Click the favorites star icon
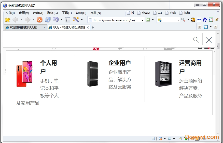The height and width of the screenshot is (143, 223). (x=7, y=20)
